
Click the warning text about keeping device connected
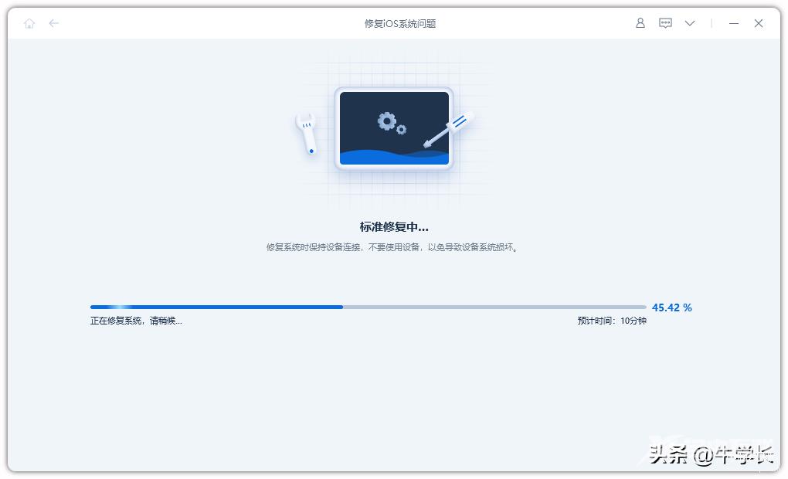(x=392, y=247)
